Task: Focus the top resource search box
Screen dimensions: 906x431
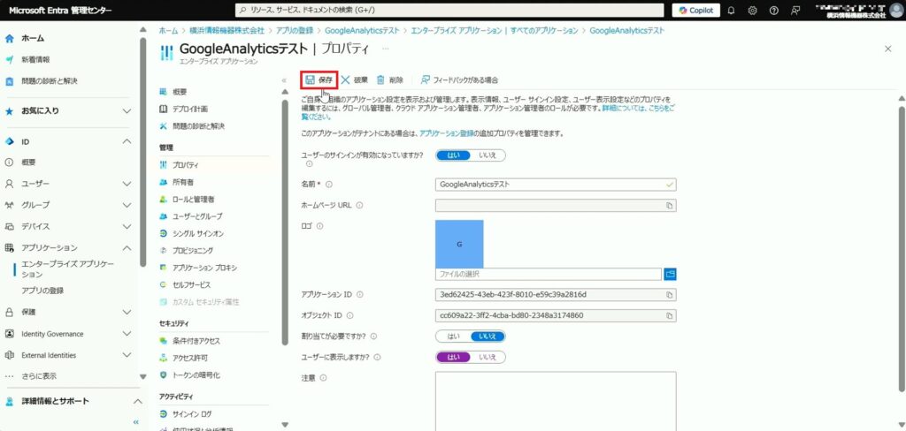Action: coord(449,11)
